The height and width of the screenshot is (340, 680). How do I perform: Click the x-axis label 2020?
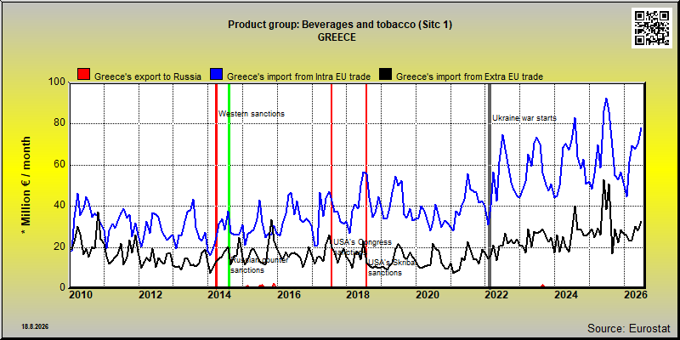[428, 295]
